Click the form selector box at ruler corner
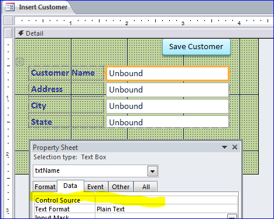This screenshot has width=274, height=219. (x=8, y=20)
